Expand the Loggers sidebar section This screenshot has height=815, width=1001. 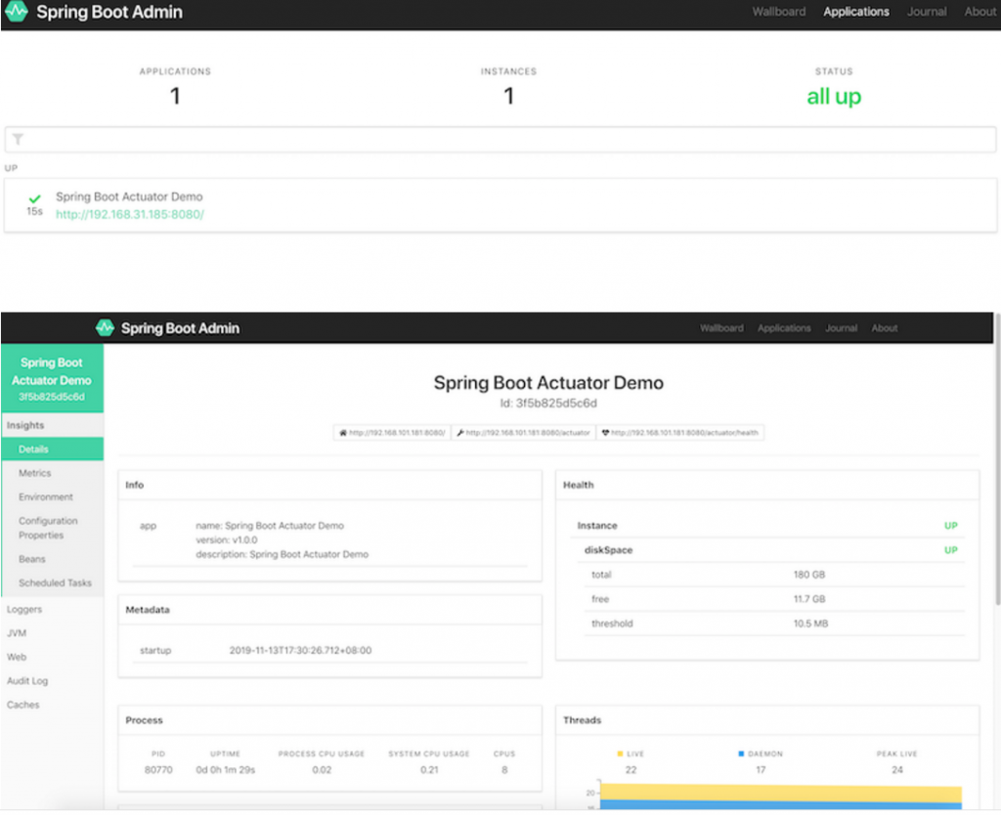click(x=24, y=609)
